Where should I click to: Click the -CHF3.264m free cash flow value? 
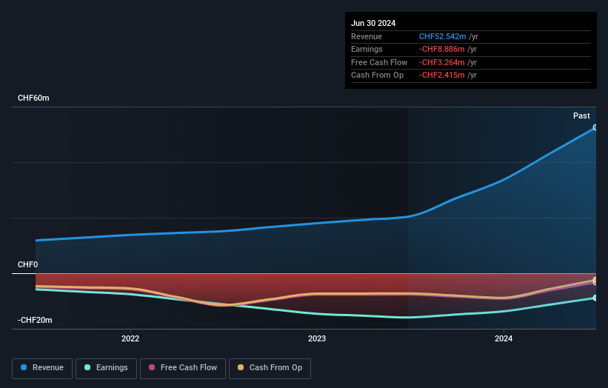coord(441,62)
